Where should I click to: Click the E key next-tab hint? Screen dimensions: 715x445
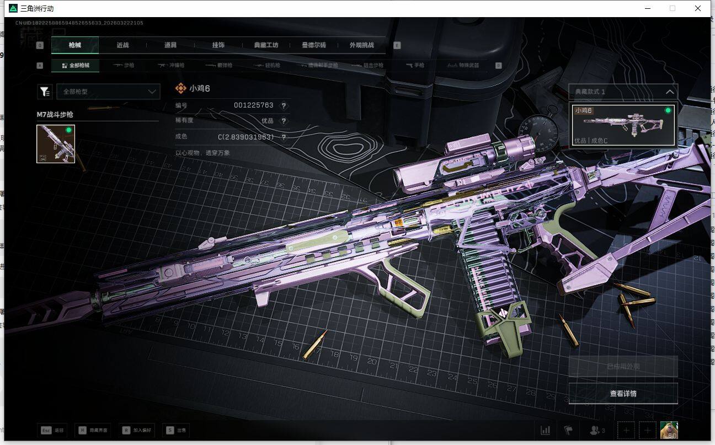pos(397,45)
